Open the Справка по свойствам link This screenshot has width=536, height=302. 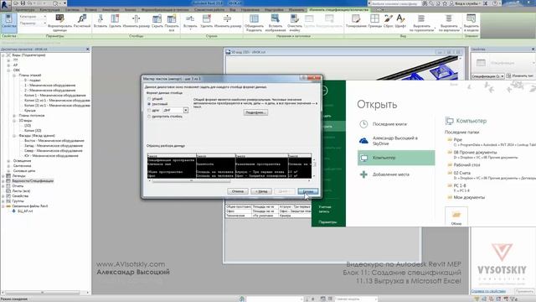click(488, 291)
